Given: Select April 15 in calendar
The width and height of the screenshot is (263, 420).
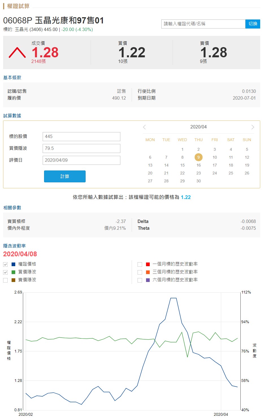Looking at the screenshot, I should click(182, 165).
